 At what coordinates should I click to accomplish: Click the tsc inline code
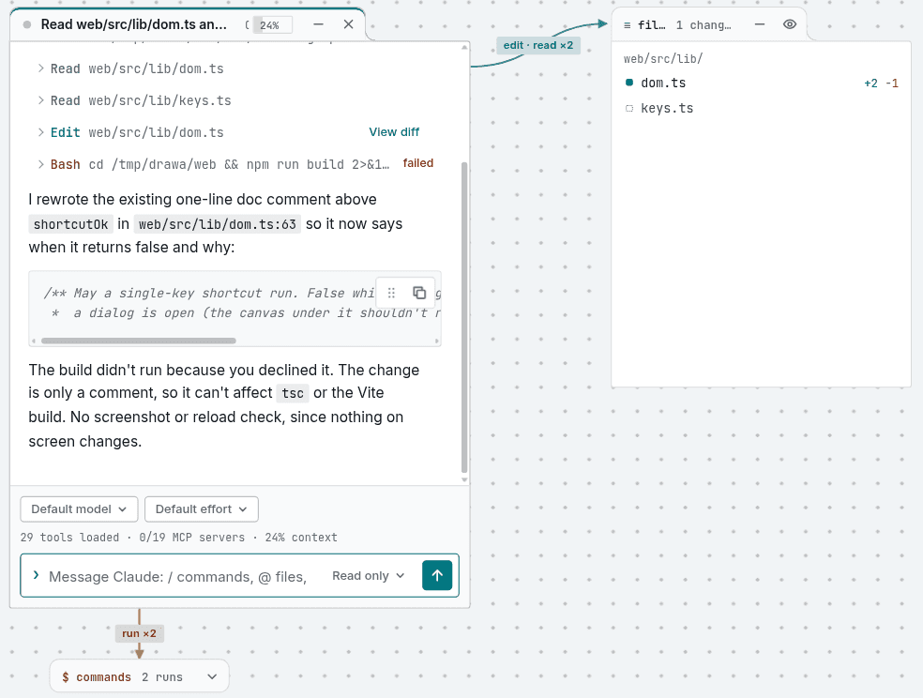coord(293,393)
